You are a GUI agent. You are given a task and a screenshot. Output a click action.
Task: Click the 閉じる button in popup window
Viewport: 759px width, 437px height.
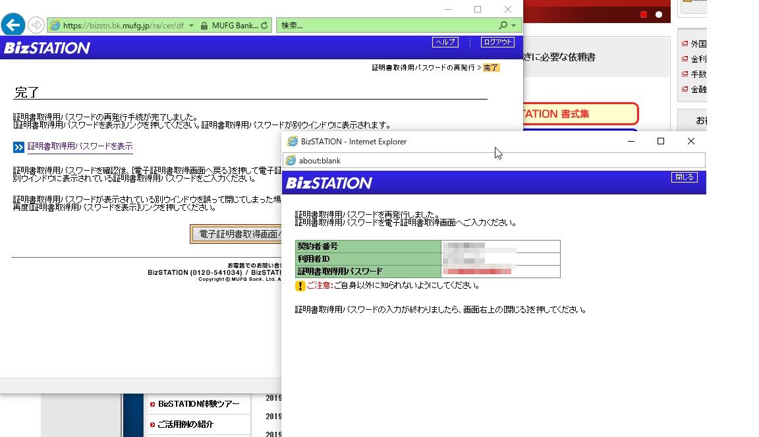pos(684,177)
